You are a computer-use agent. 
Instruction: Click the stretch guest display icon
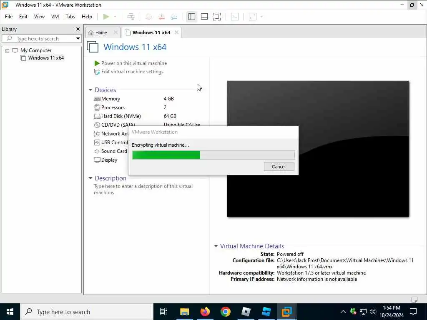pyautogui.click(x=253, y=17)
